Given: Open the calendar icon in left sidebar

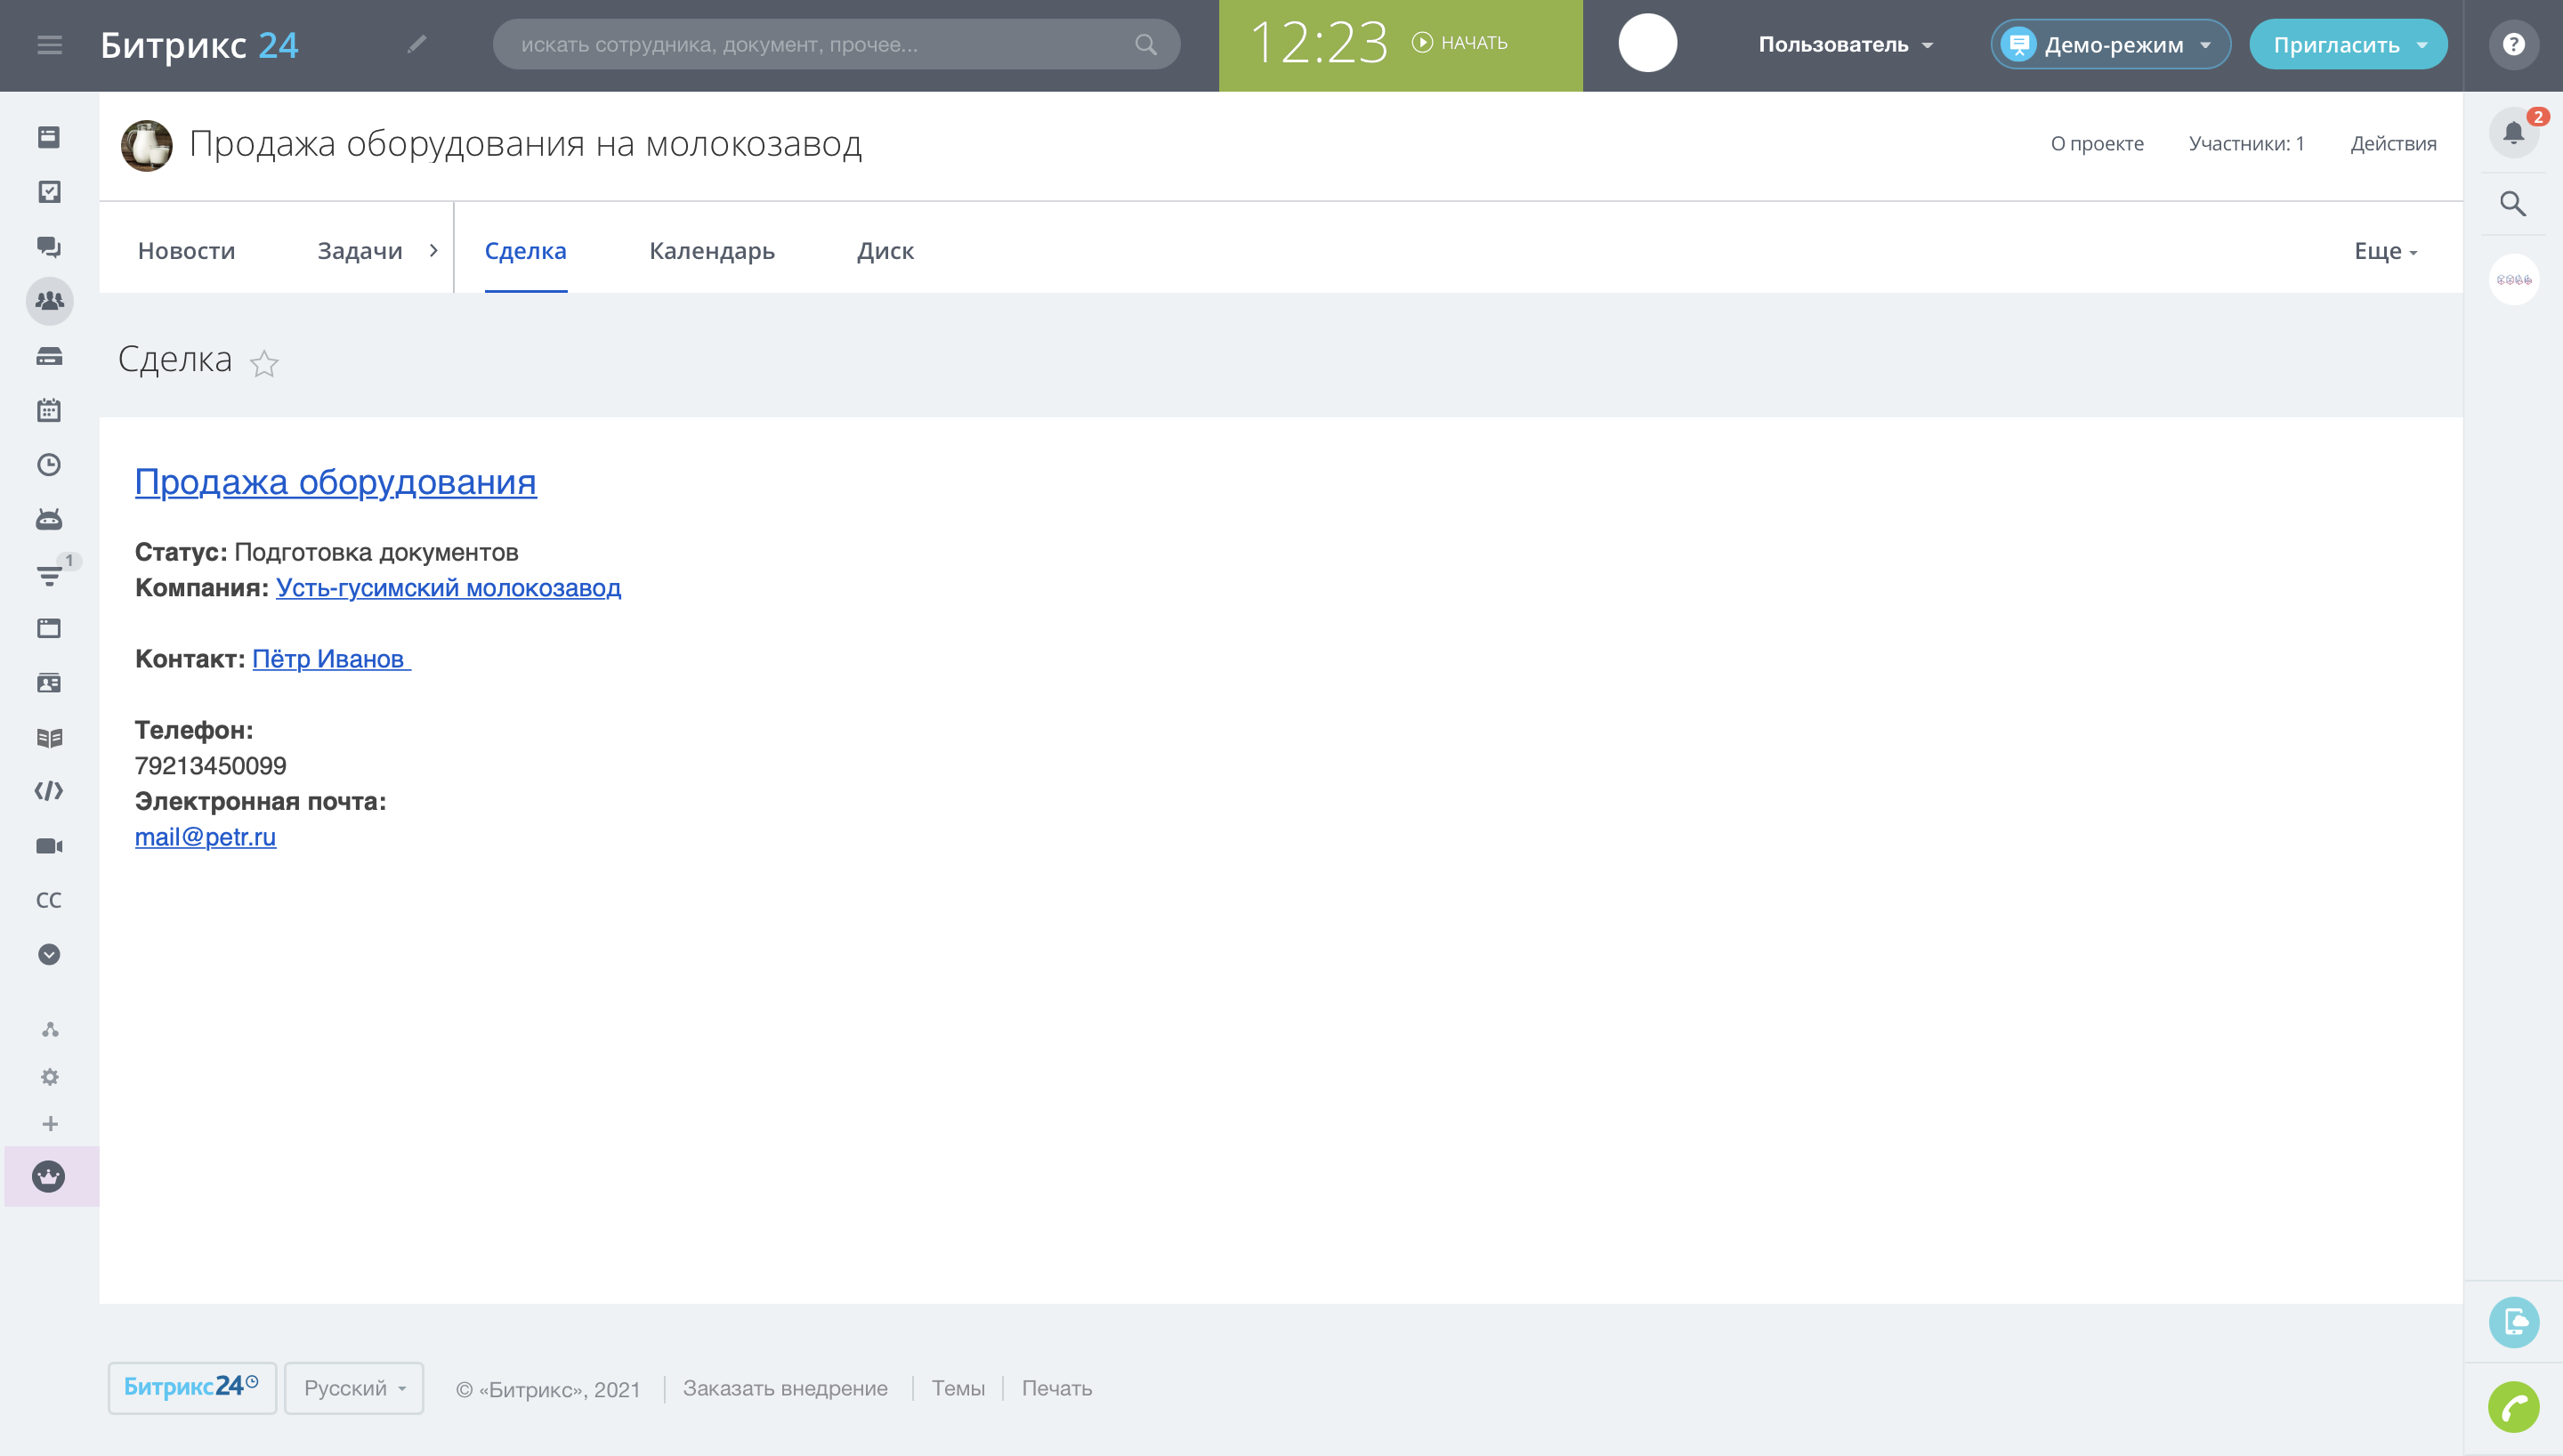Looking at the screenshot, I should pyautogui.click(x=49, y=410).
